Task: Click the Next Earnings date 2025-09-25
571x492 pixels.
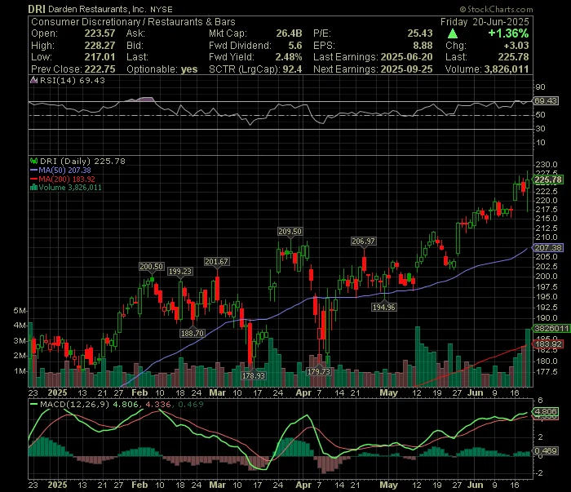Action: [x=406, y=69]
